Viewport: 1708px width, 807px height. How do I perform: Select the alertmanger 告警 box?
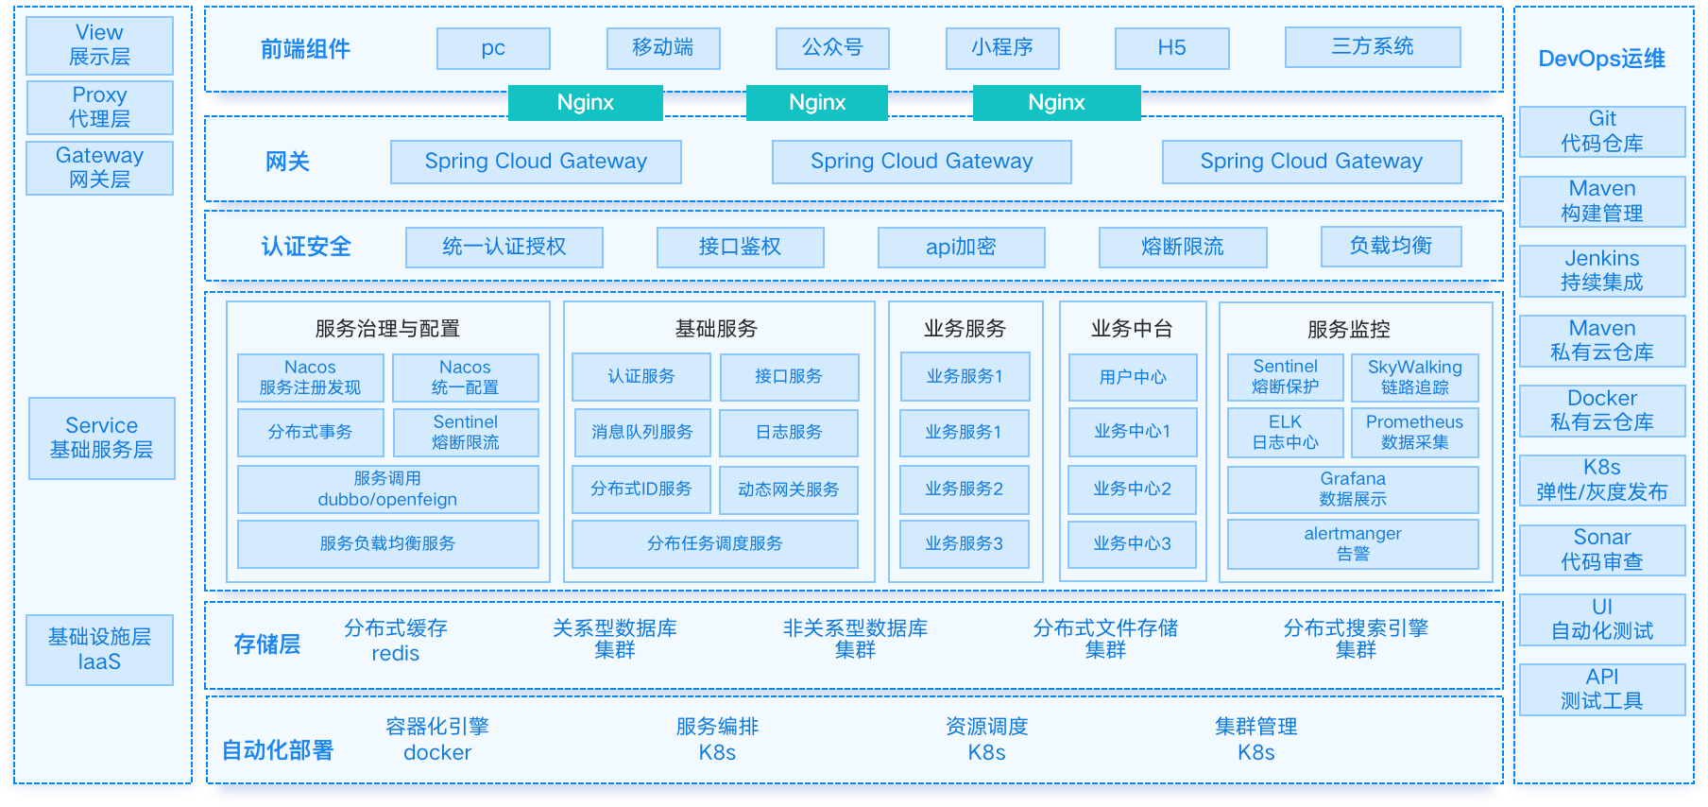click(1354, 544)
